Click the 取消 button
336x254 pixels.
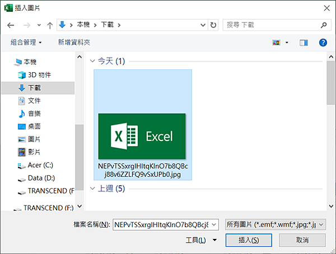tap(302, 240)
